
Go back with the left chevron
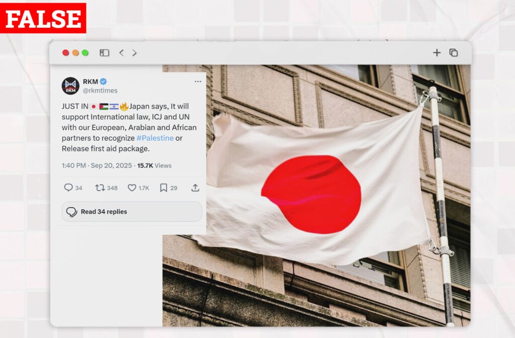[x=121, y=52]
